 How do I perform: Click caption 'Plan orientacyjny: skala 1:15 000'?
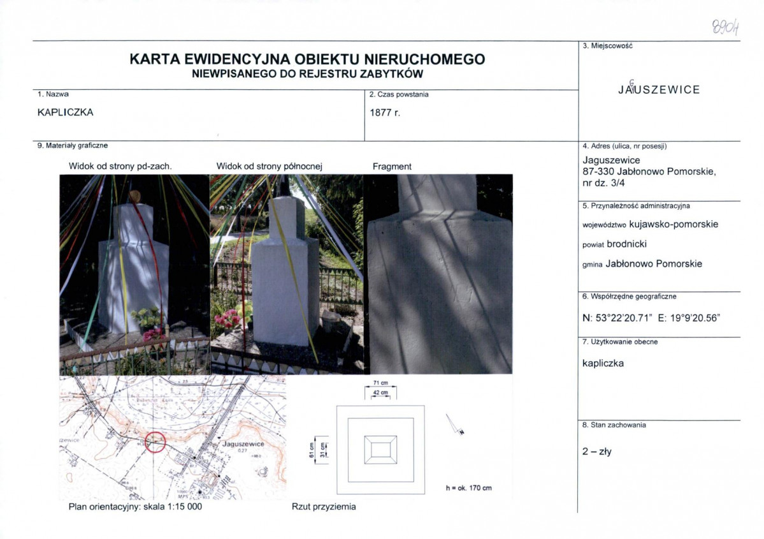click(136, 507)
